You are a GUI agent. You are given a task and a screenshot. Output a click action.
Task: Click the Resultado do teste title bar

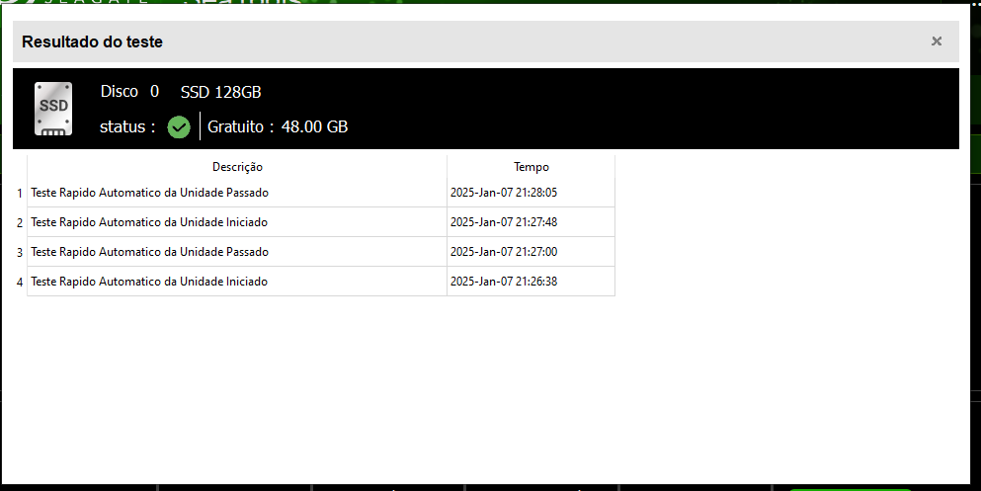485,41
